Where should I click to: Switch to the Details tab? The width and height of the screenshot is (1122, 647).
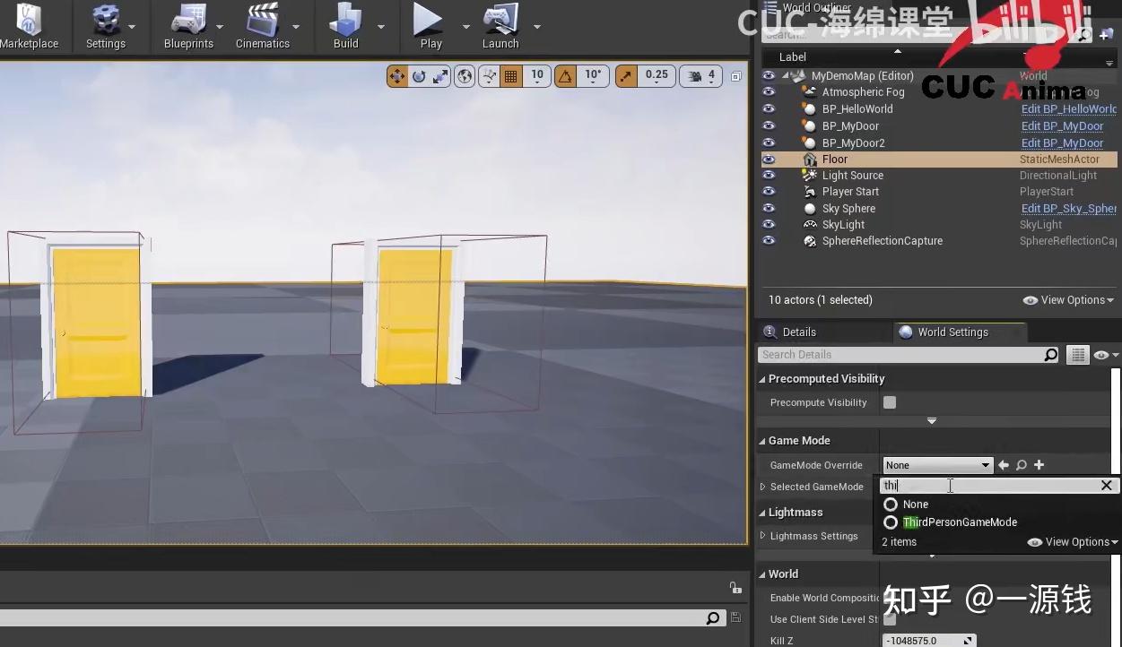(799, 332)
